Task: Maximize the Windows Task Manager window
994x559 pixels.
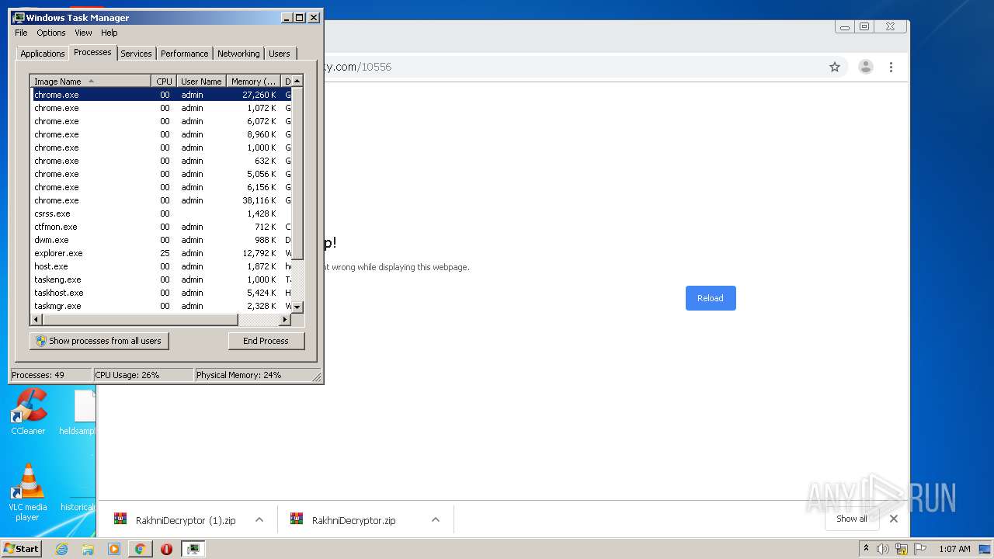Action: coord(300,17)
